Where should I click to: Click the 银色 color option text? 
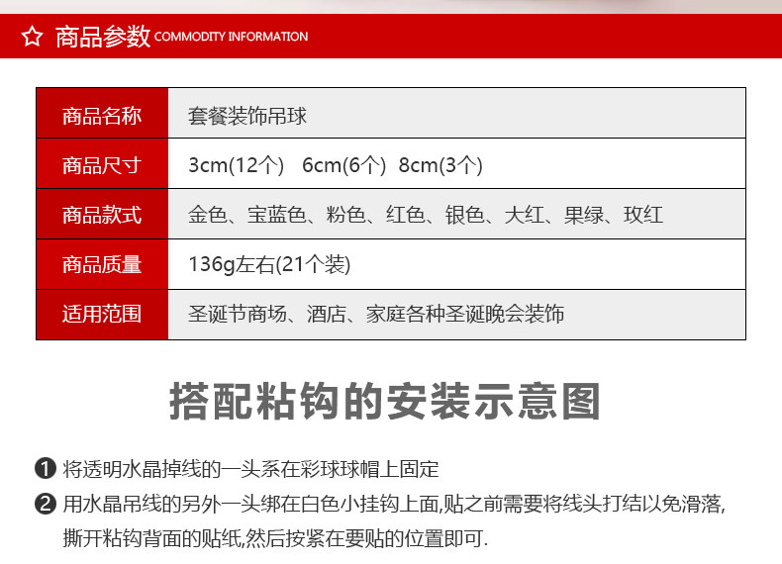coord(464,215)
